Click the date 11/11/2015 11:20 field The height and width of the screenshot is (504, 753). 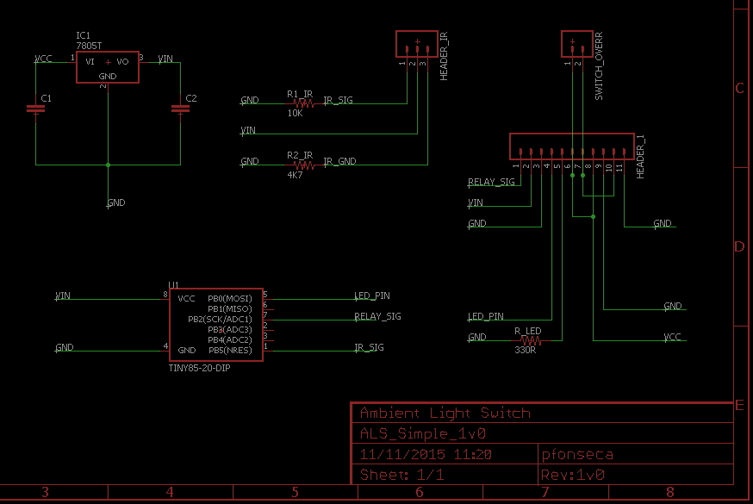click(426, 454)
